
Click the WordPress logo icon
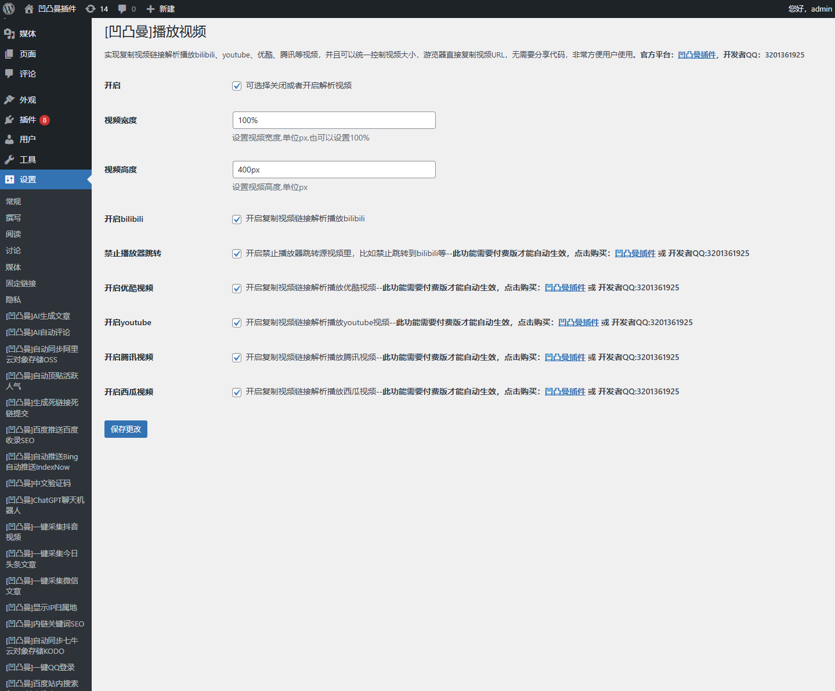tap(9, 9)
